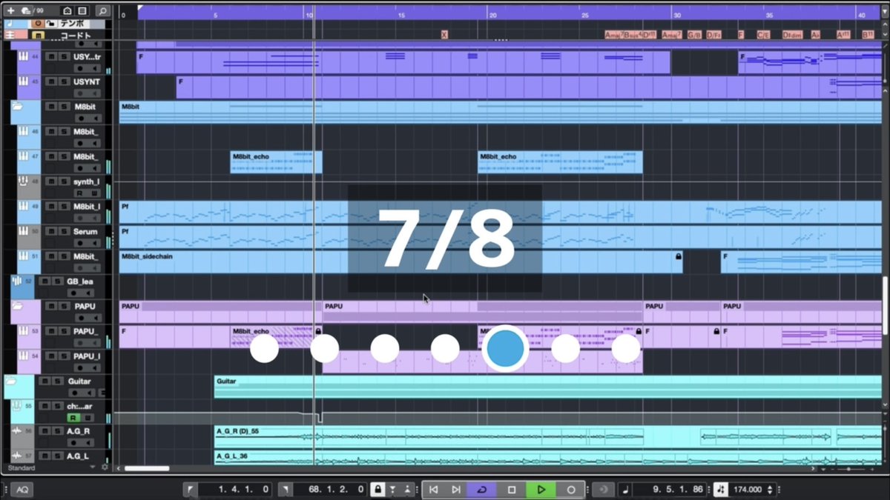Select the X chord event in chord track

tap(444, 35)
